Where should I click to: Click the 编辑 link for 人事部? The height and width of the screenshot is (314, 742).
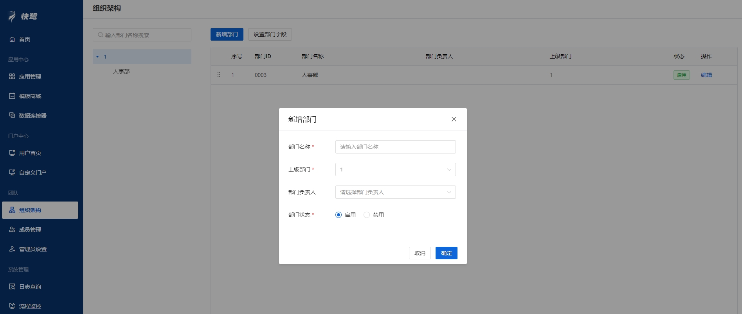click(x=706, y=75)
